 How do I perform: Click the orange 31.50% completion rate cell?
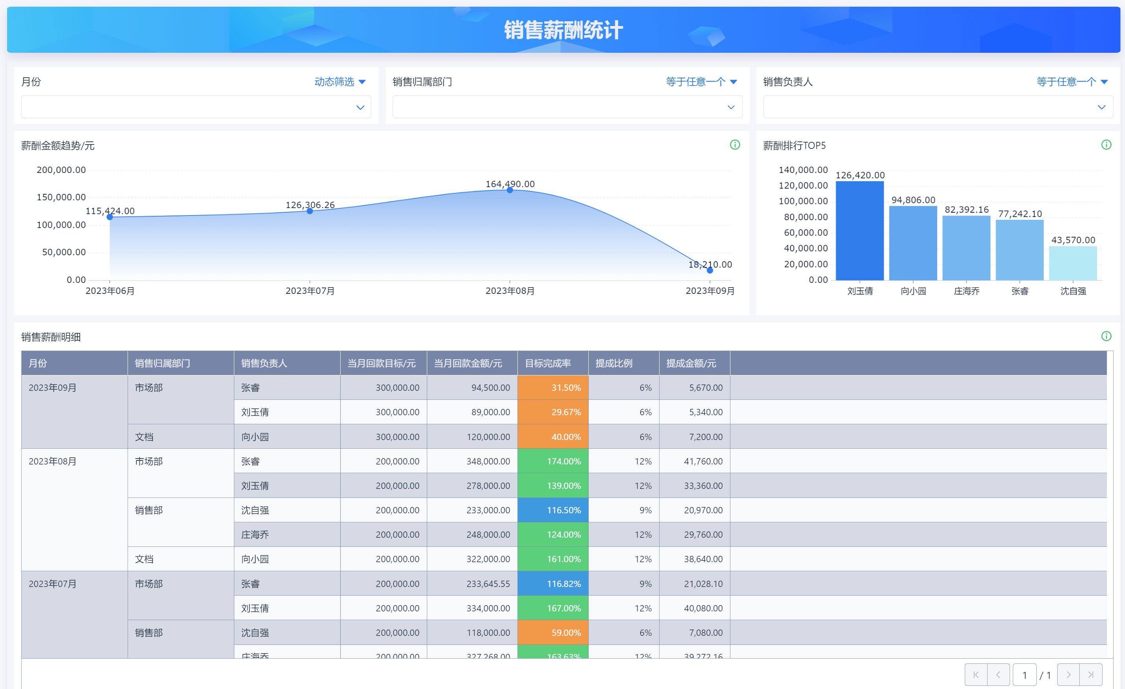point(552,388)
